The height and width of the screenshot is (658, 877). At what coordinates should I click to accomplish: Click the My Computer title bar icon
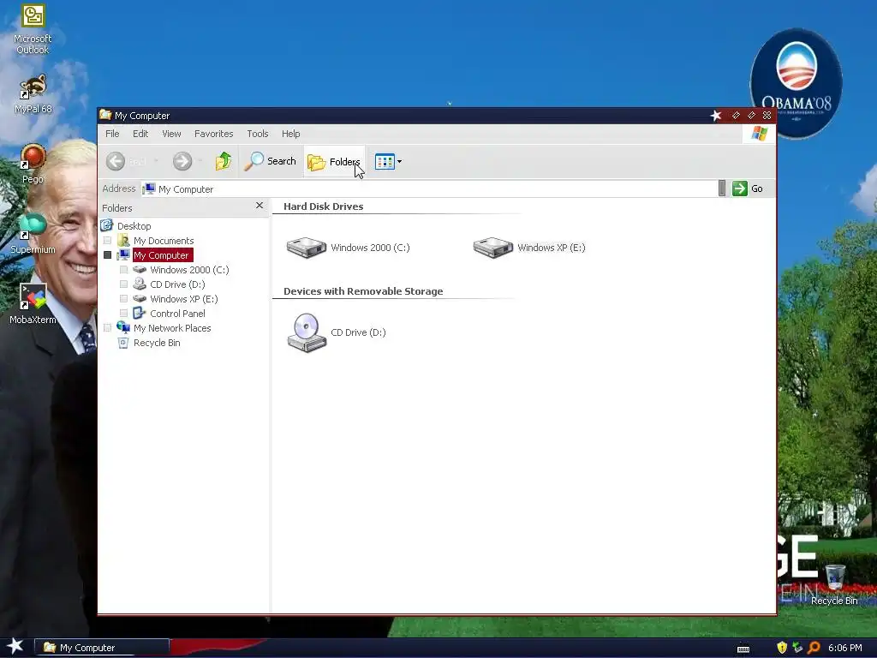tap(105, 115)
